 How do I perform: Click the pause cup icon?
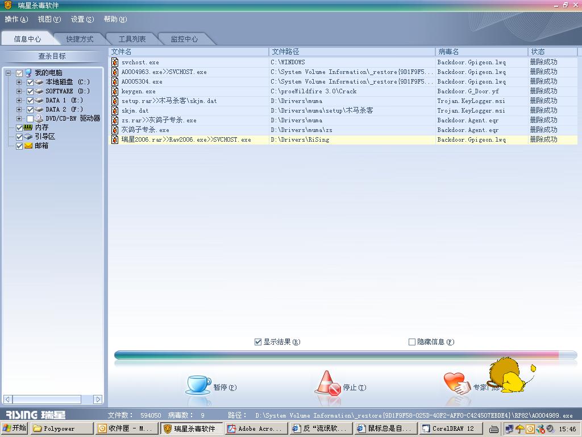(x=198, y=385)
